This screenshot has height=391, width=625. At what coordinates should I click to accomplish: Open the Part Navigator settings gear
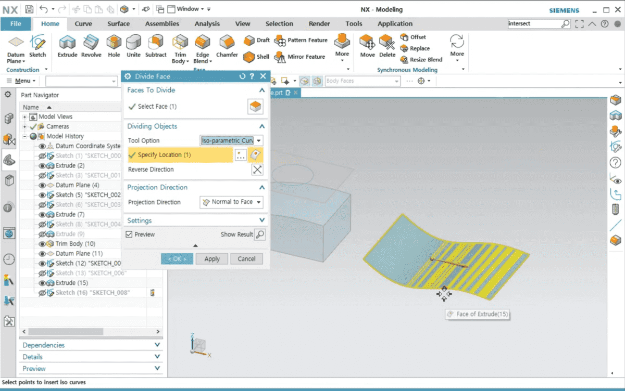tap(8, 95)
